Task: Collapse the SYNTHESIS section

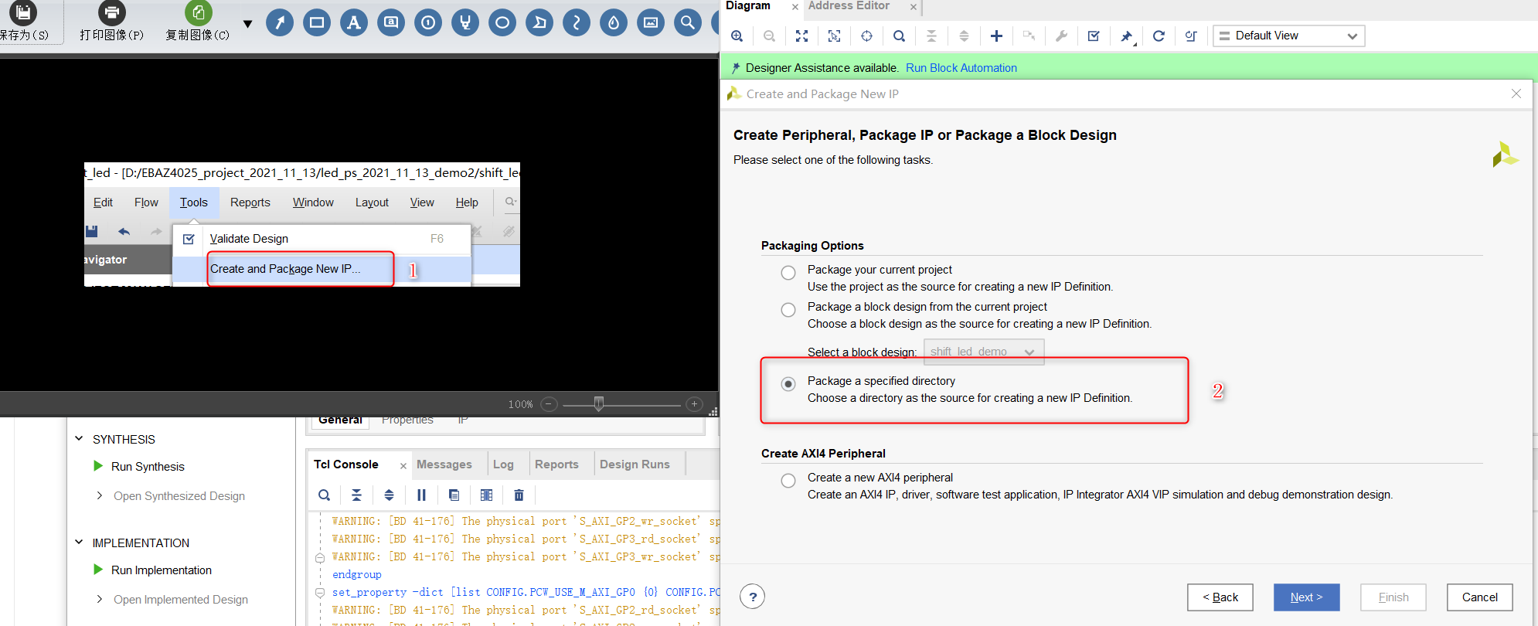Action: click(x=79, y=438)
